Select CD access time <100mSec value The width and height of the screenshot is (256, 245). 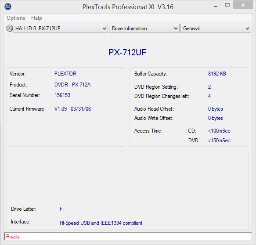coord(219,131)
